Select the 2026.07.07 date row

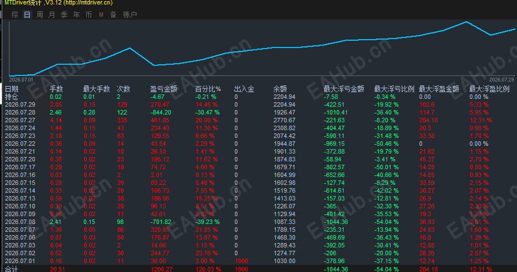20,230
